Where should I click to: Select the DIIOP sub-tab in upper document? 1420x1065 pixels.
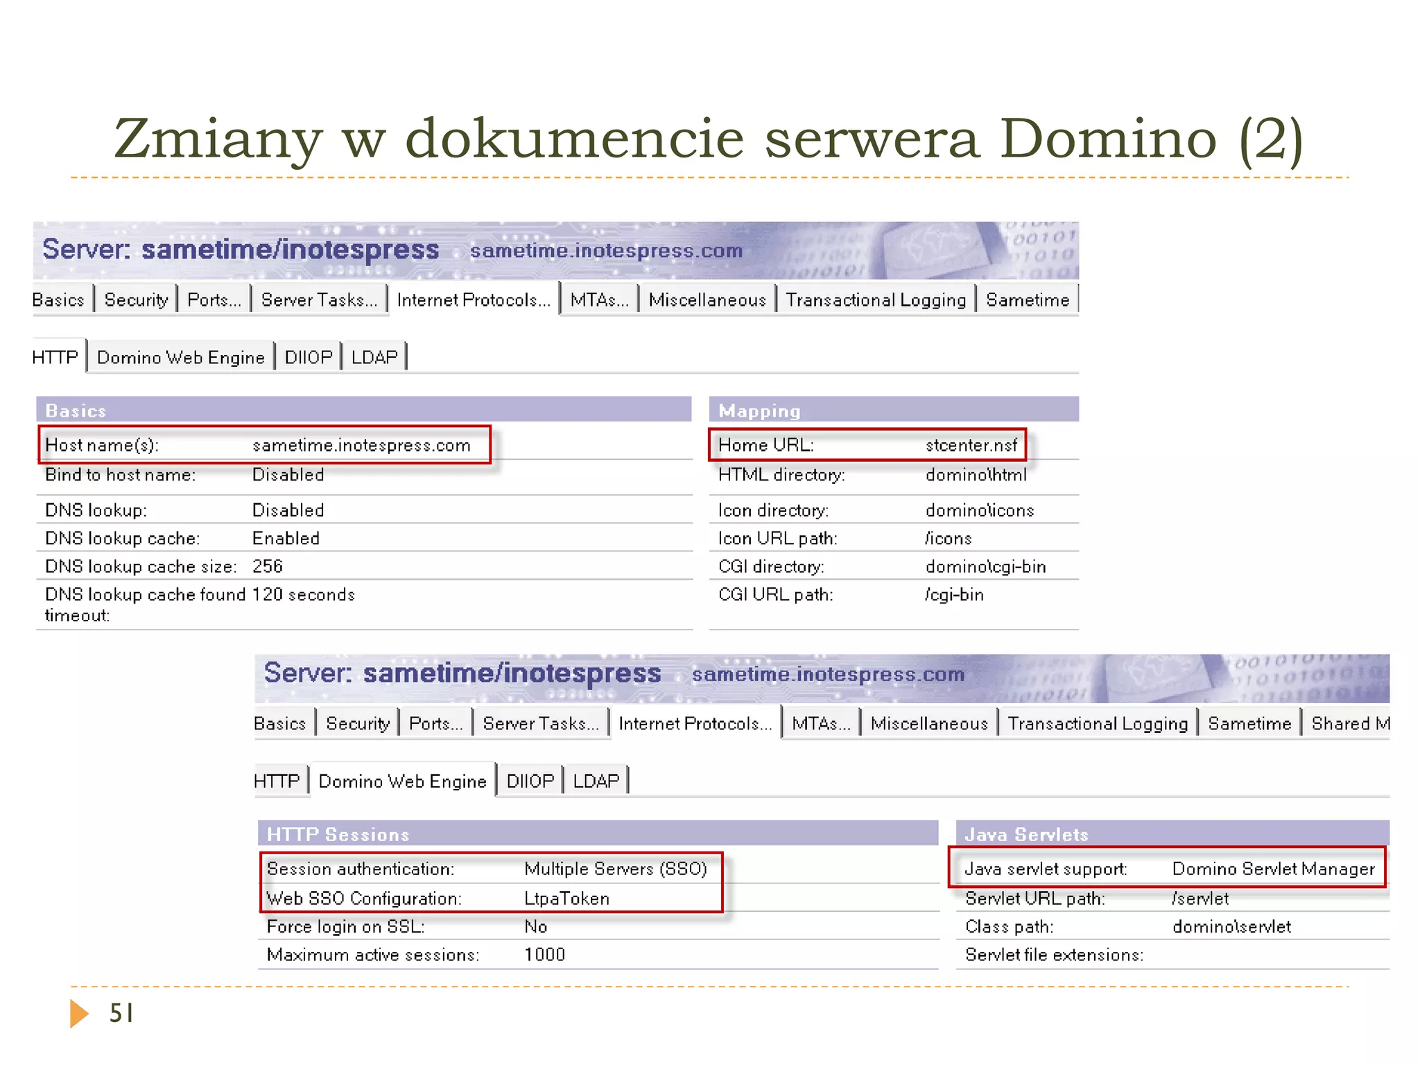point(309,357)
